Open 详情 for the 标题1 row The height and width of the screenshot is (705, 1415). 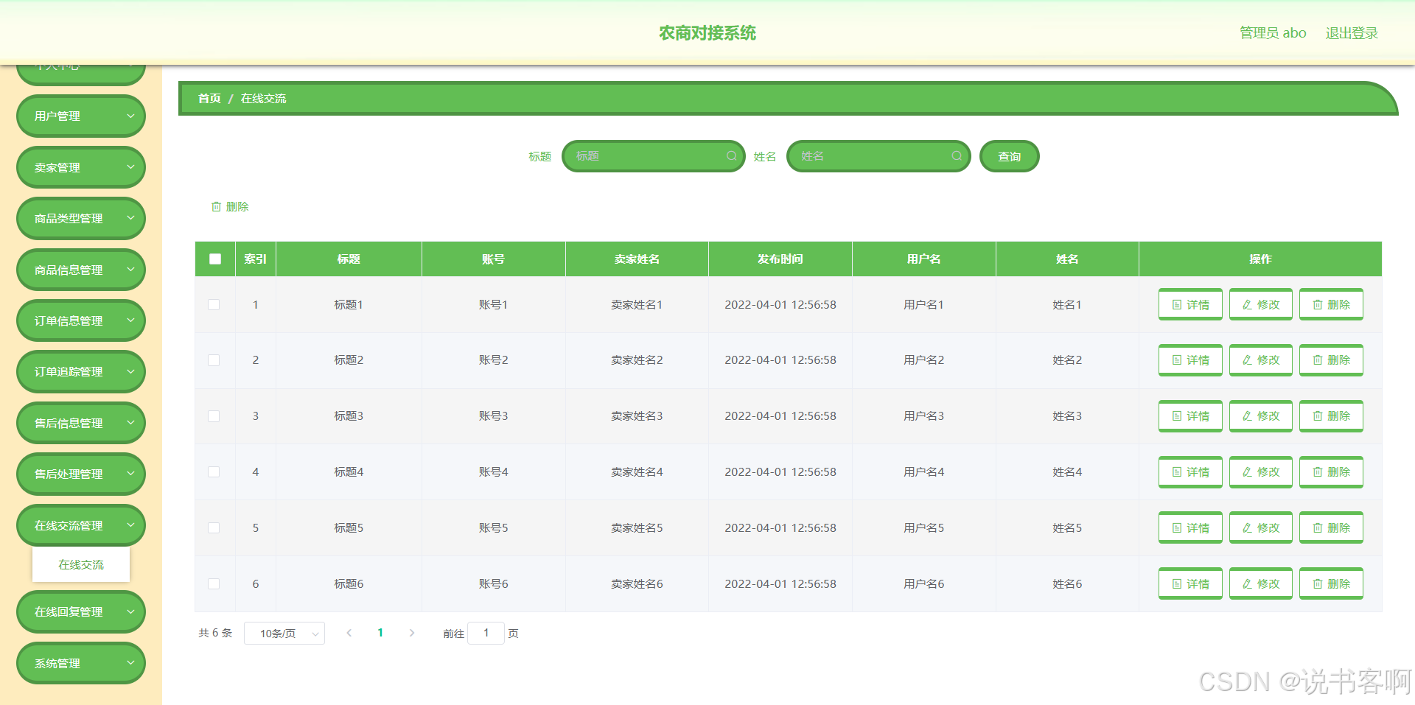coord(1190,304)
